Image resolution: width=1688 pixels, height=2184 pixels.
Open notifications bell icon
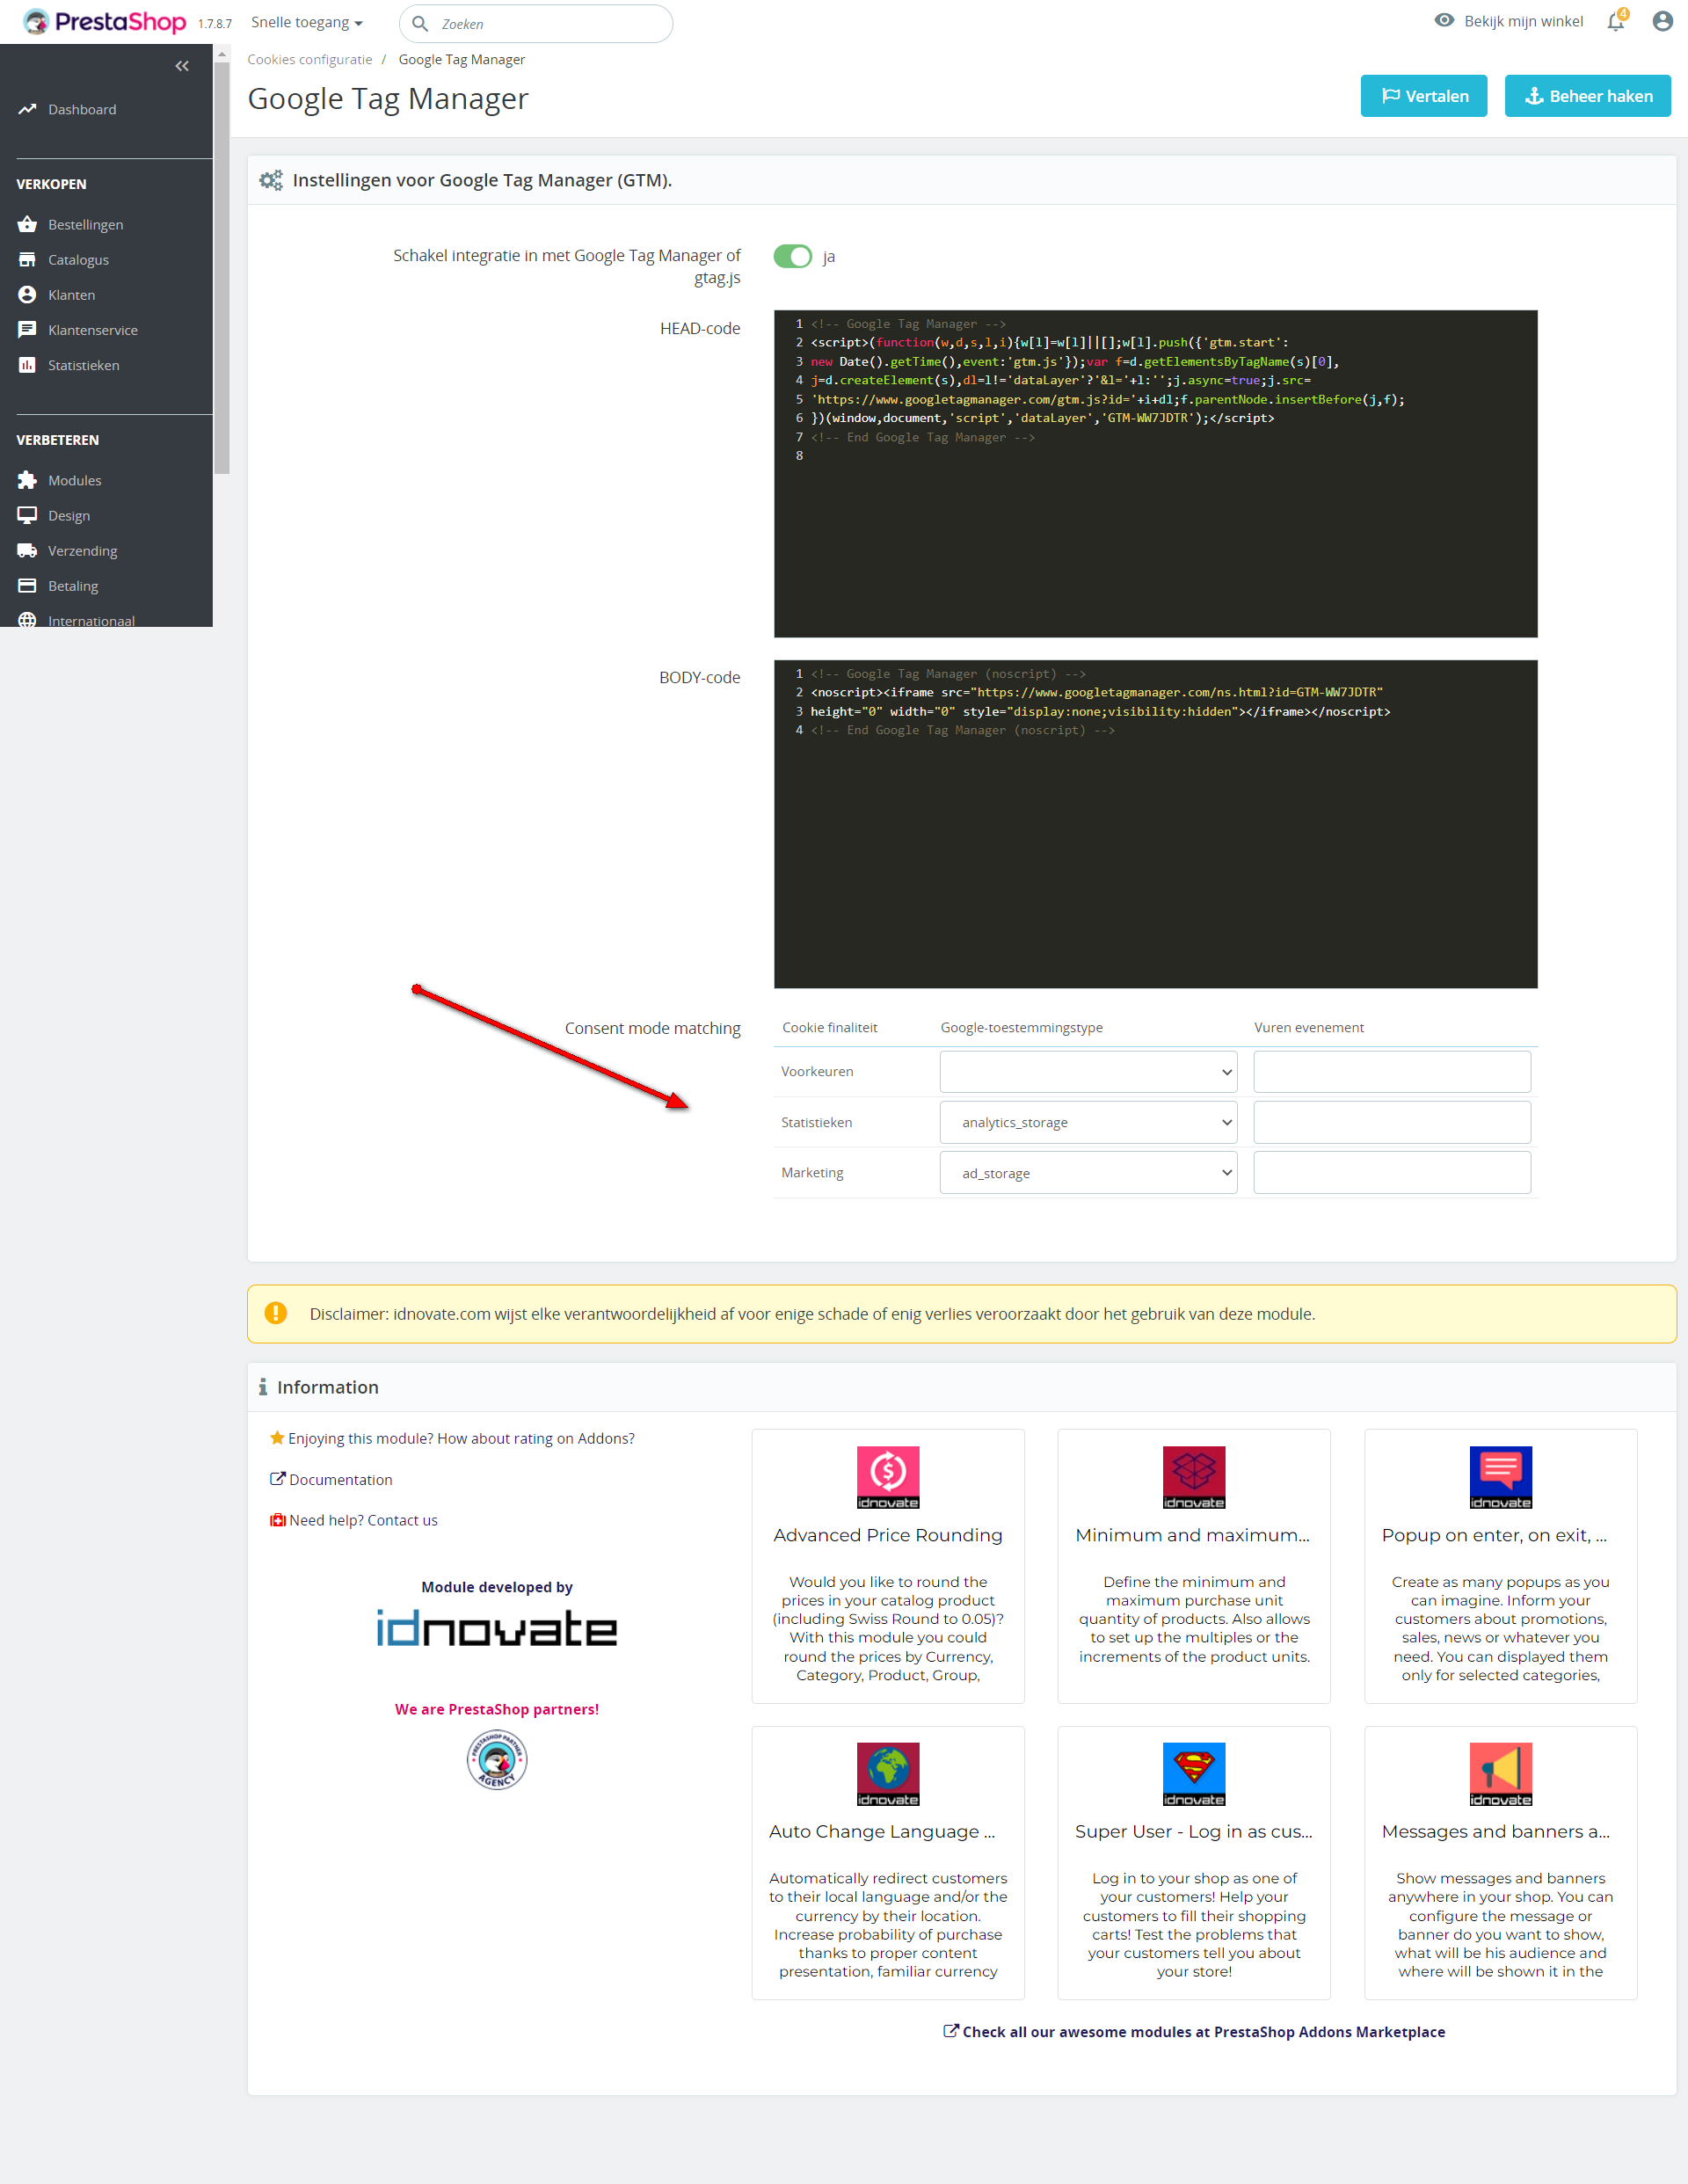[1615, 21]
